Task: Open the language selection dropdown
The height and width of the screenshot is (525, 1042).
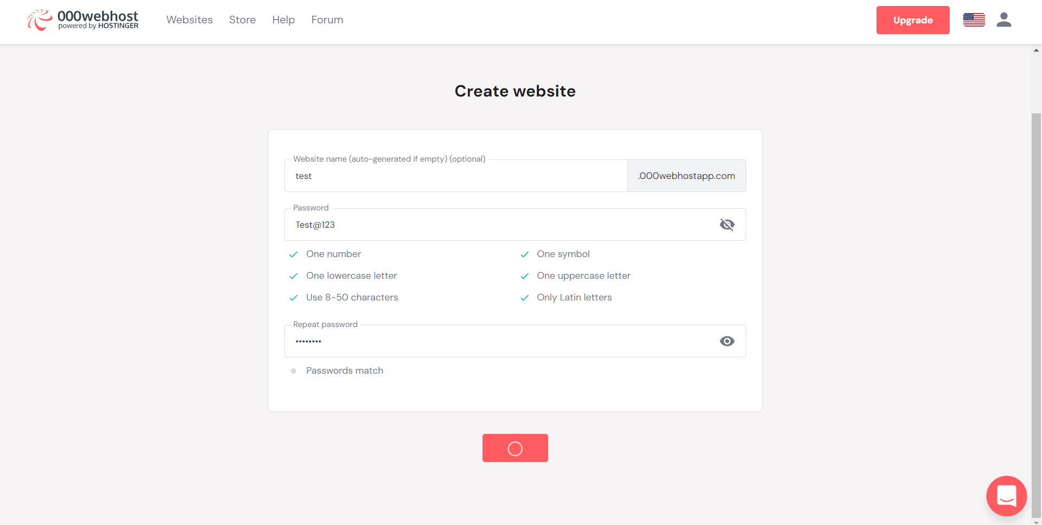Action: (x=974, y=20)
